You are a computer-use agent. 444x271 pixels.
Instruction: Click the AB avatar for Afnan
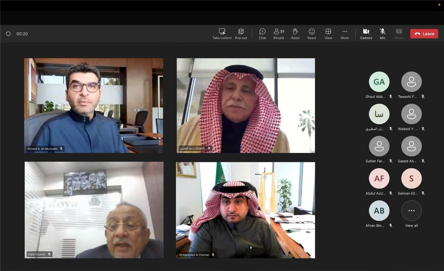[379, 211]
